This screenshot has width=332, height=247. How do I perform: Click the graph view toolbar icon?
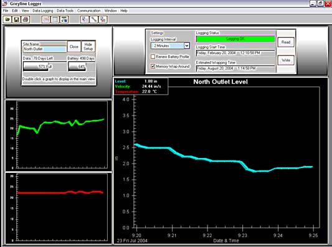tap(46, 19)
